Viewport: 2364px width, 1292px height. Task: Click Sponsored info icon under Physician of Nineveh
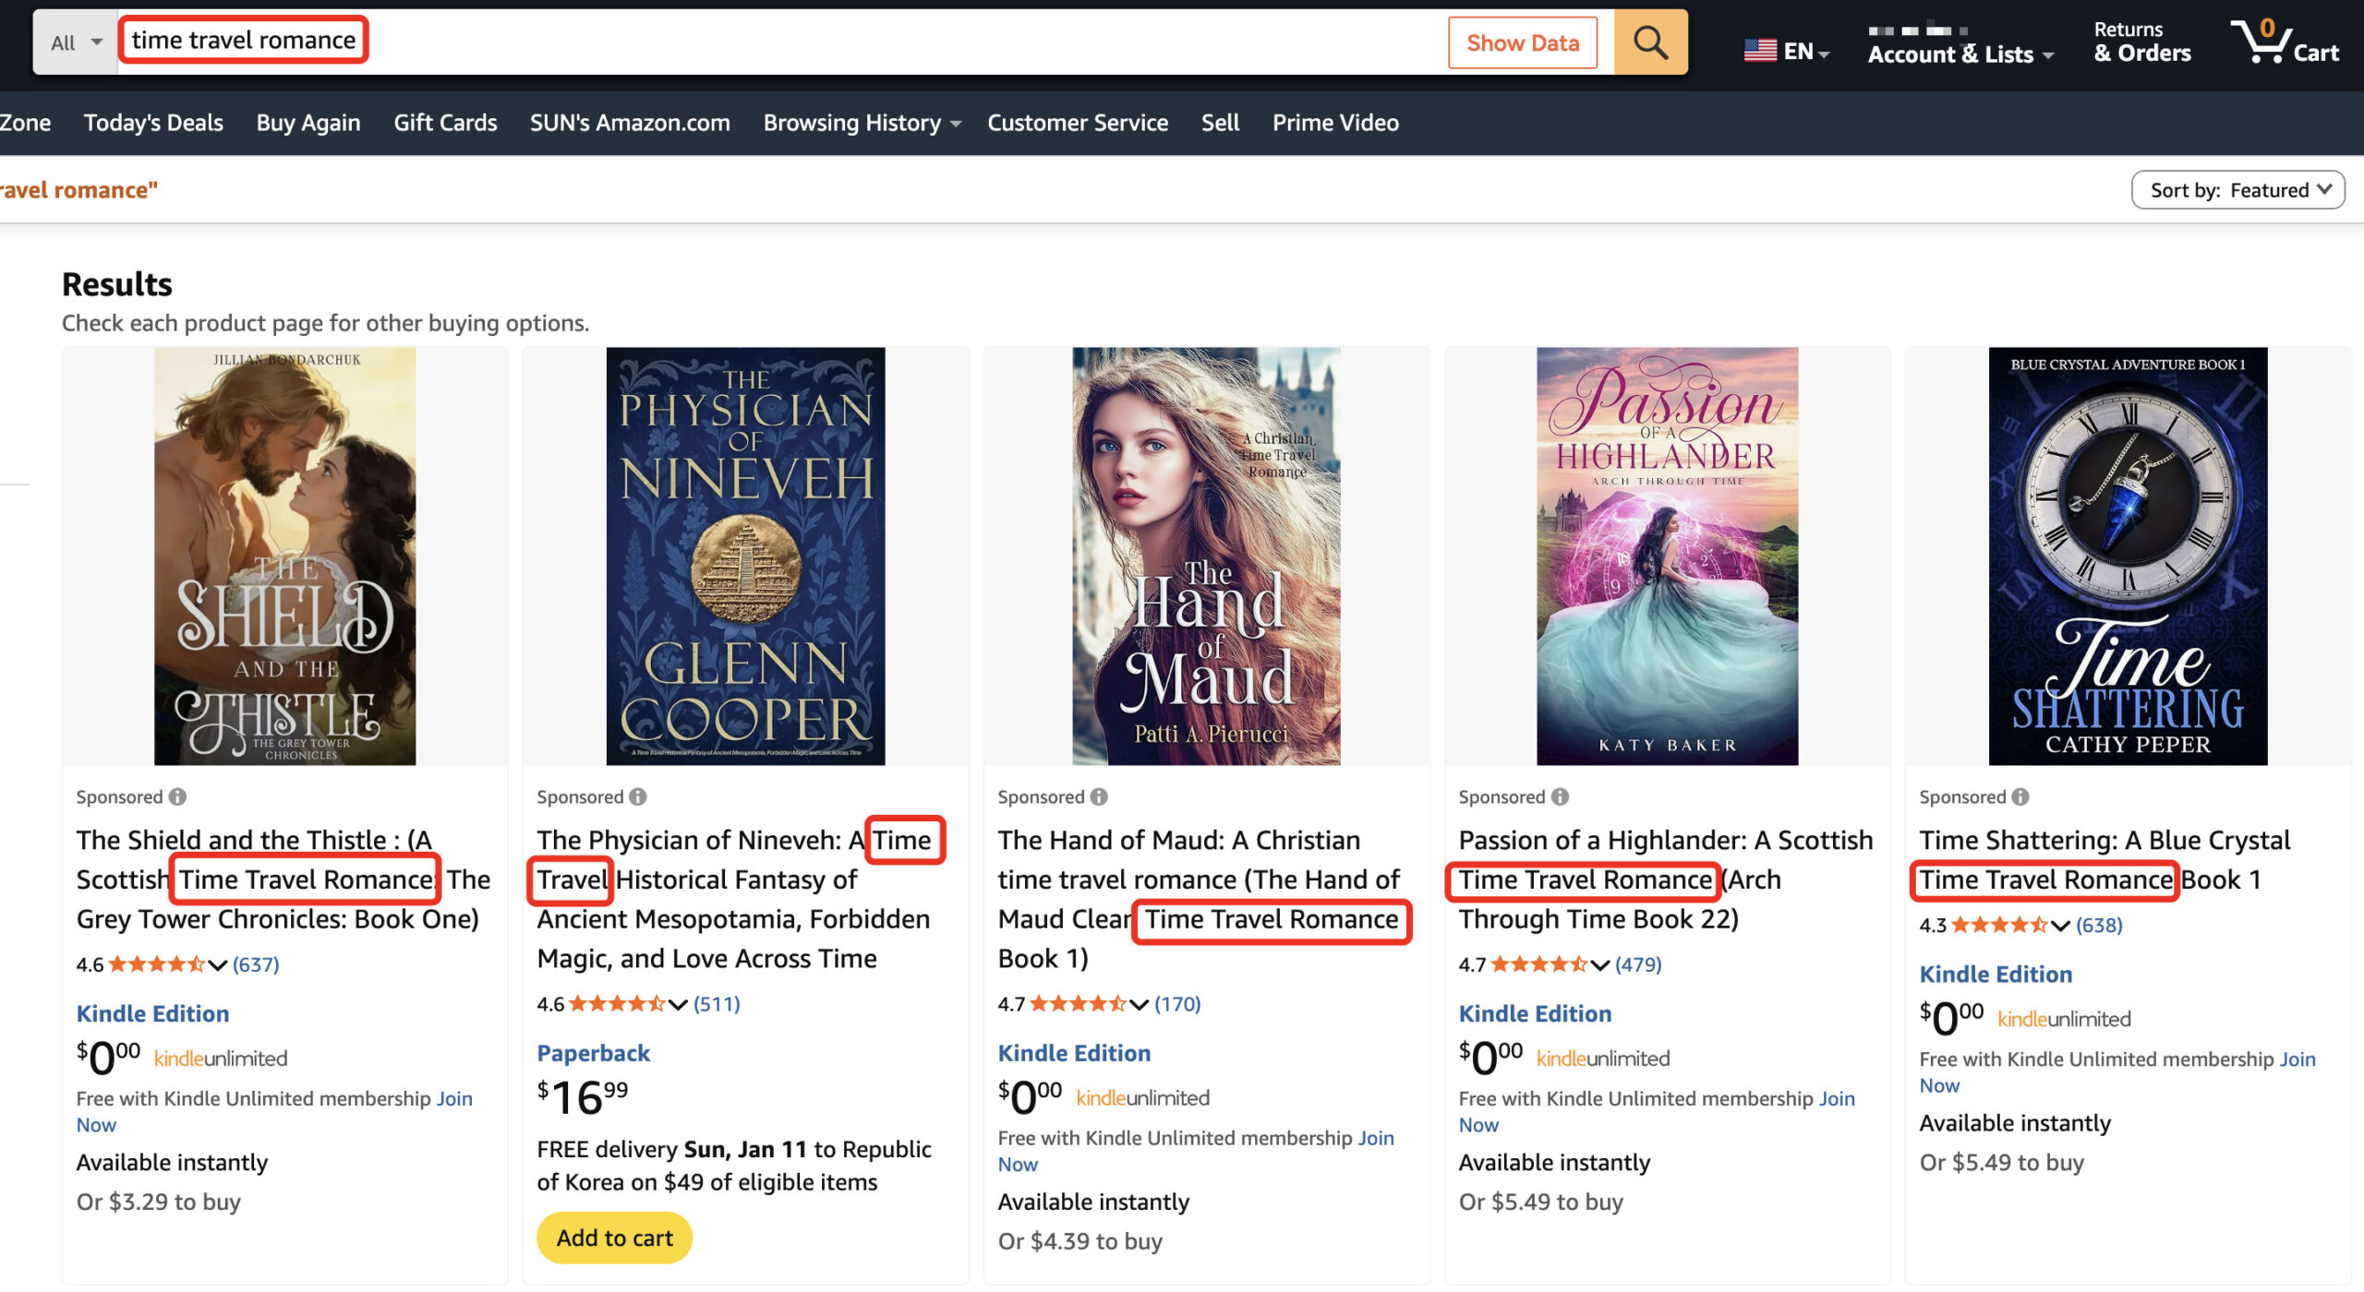638,796
